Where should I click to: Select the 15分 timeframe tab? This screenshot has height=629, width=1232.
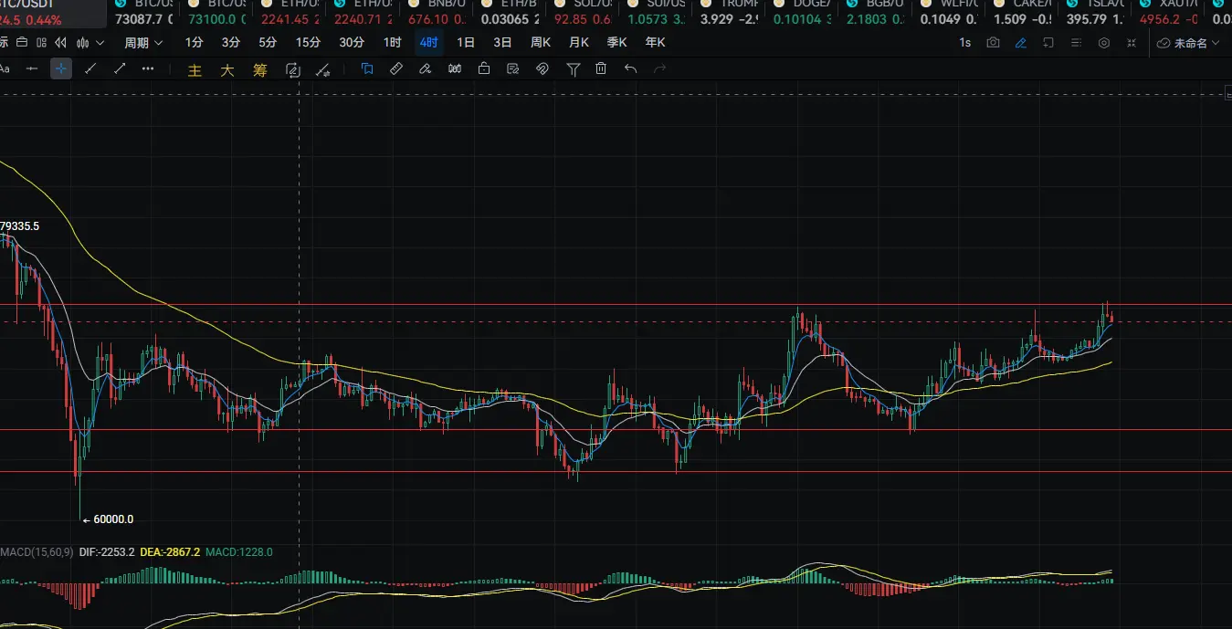pyautogui.click(x=308, y=43)
